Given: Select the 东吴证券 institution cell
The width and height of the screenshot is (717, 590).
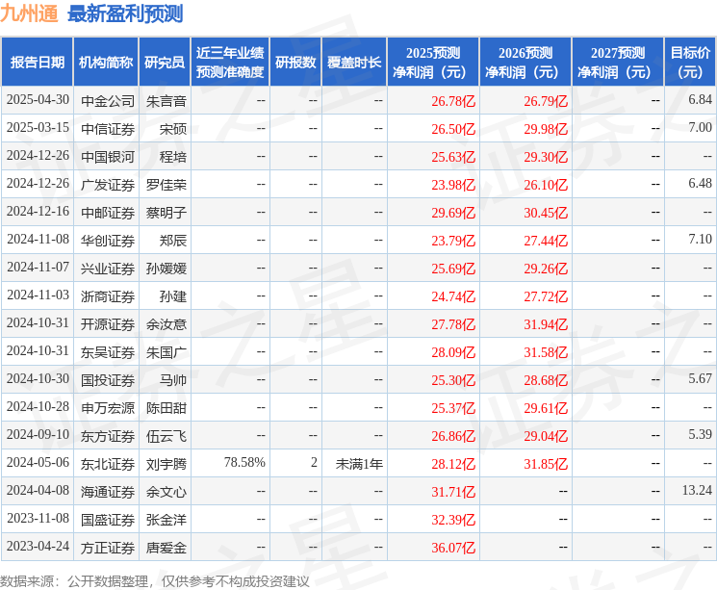Looking at the screenshot, I should [x=108, y=351].
